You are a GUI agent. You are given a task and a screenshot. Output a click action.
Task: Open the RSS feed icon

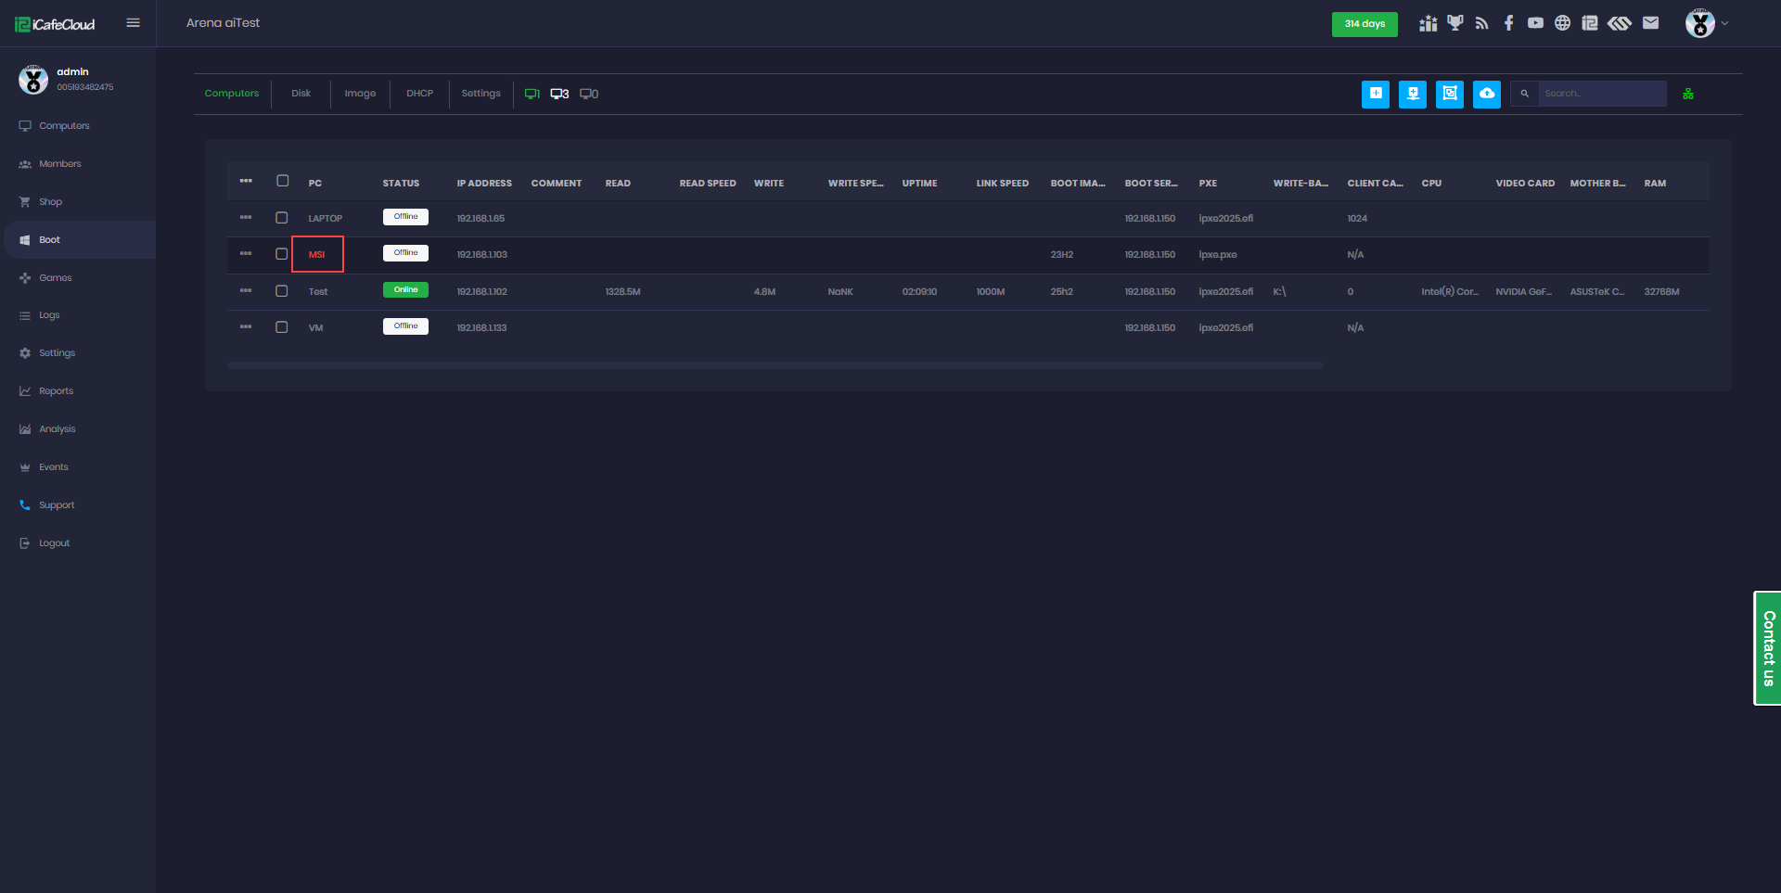click(x=1481, y=23)
